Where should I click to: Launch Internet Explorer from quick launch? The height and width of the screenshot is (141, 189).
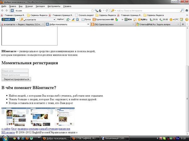click(x=23, y=138)
